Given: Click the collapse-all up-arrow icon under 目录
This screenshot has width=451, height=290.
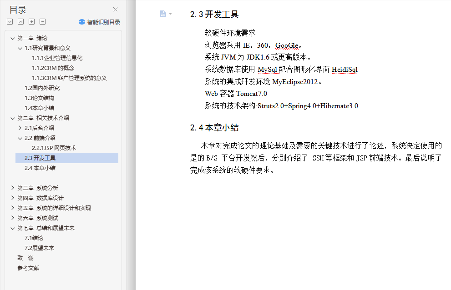Looking at the screenshot, I should click(x=21, y=21).
